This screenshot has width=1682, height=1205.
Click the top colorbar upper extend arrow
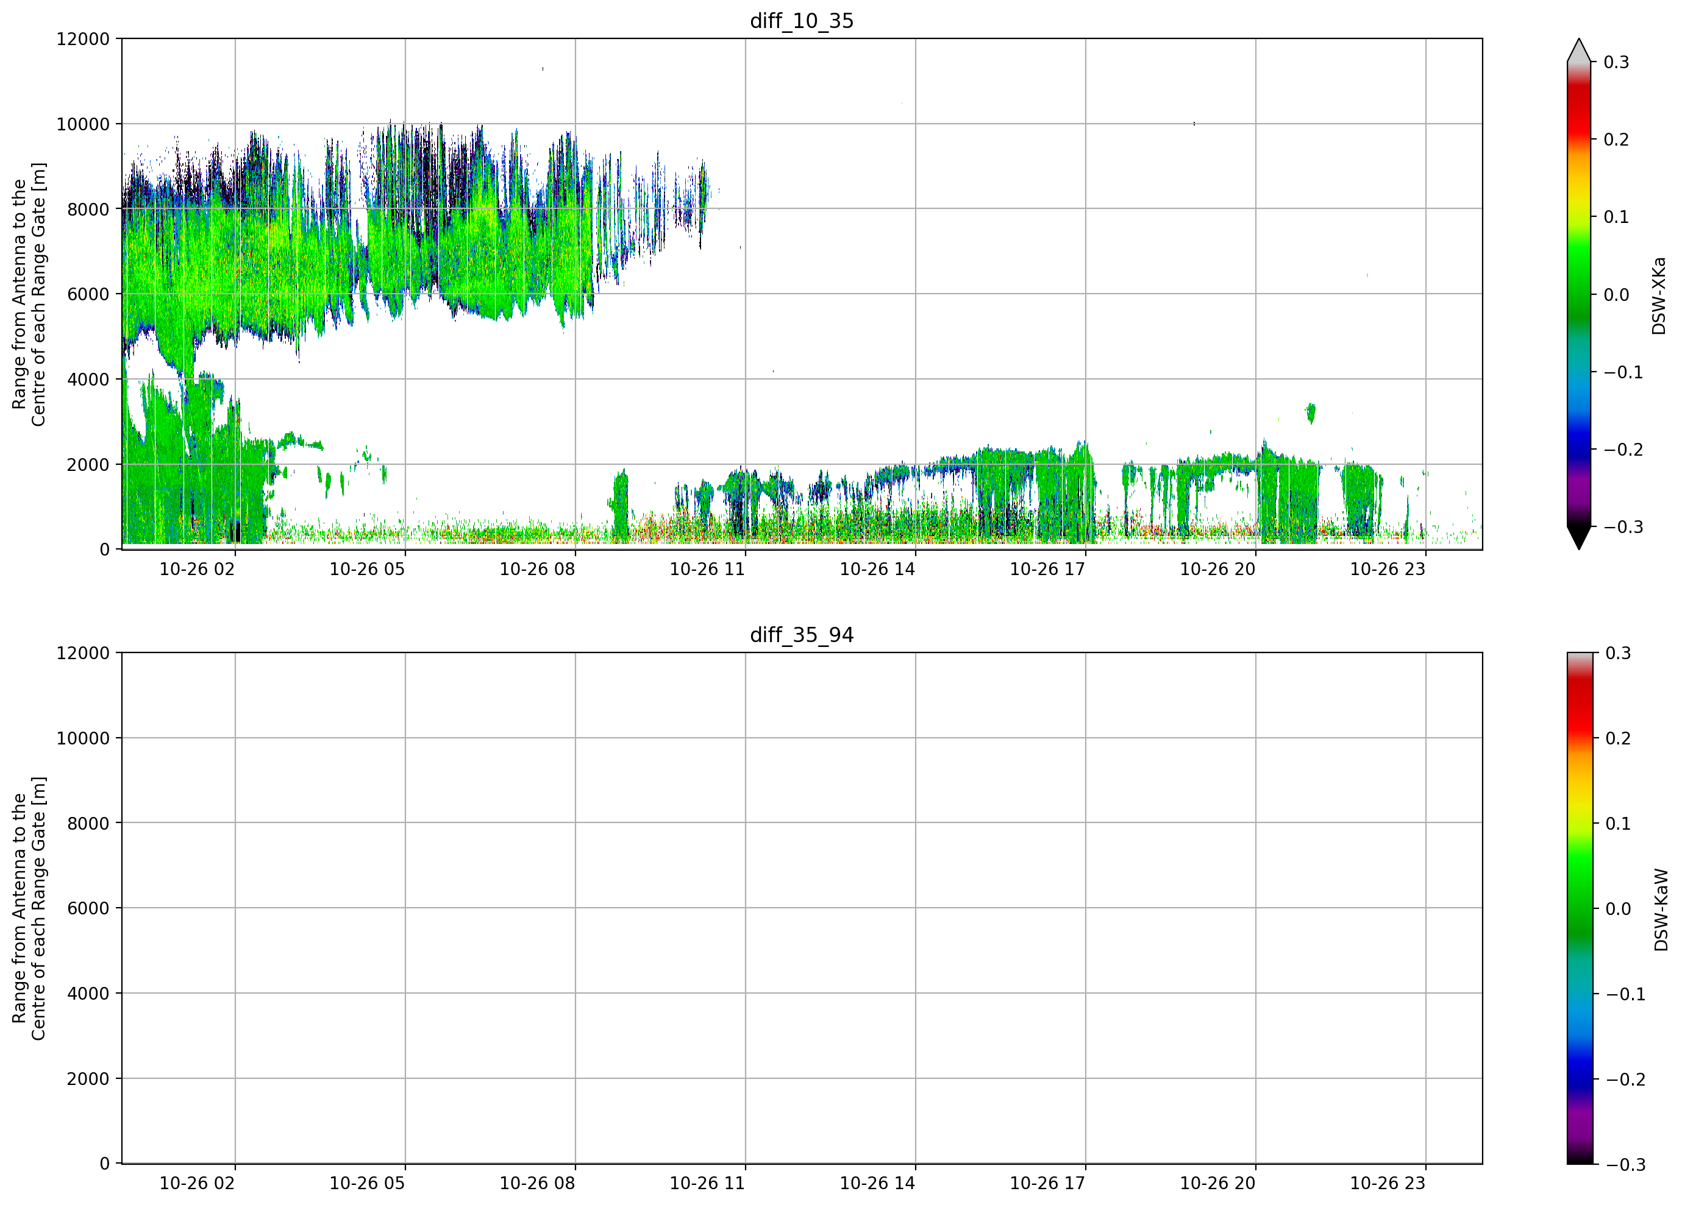(x=1579, y=51)
